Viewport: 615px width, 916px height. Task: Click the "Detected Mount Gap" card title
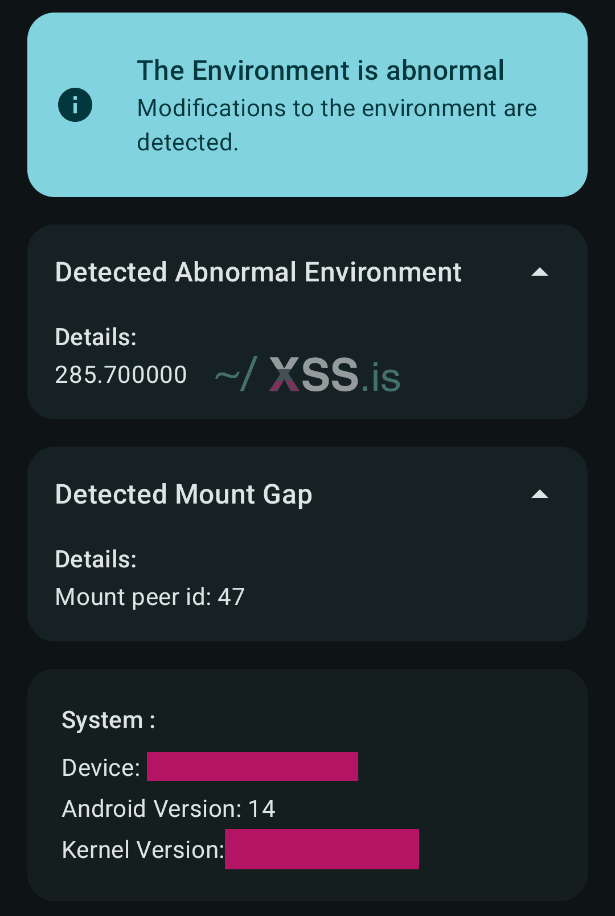(183, 494)
